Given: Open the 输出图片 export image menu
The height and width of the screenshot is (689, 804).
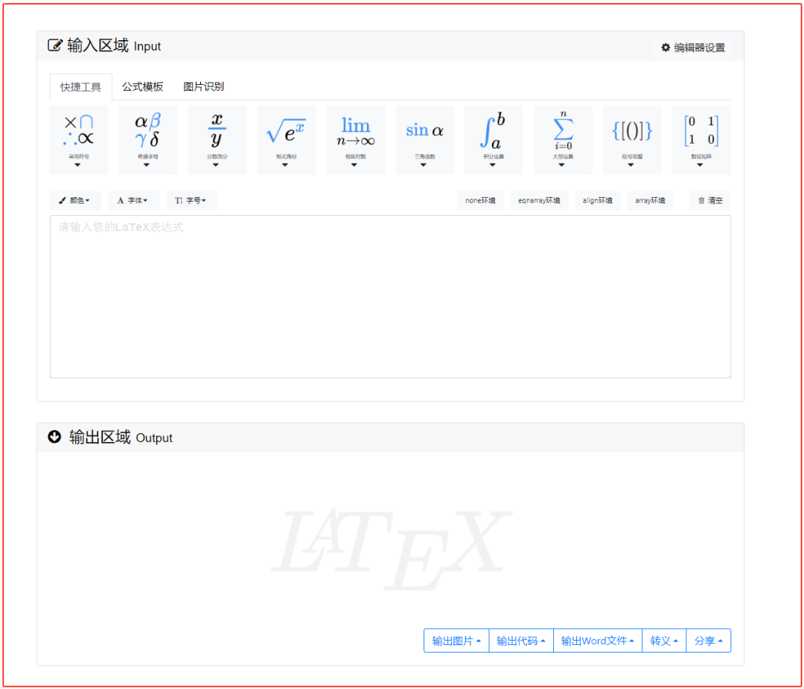Looking at the screenshot, I should coord(456,641).
